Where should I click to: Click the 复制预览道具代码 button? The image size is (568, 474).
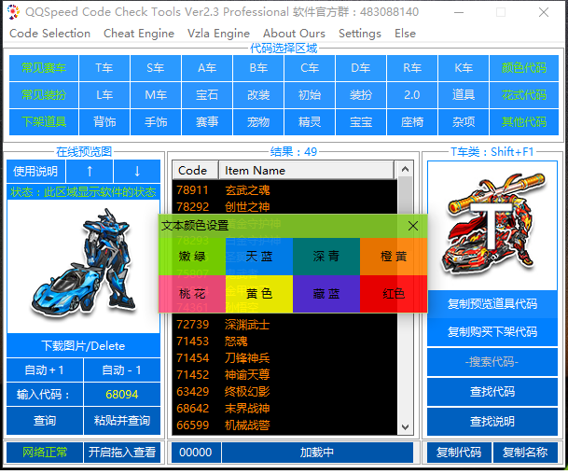(x=492, y=303)
